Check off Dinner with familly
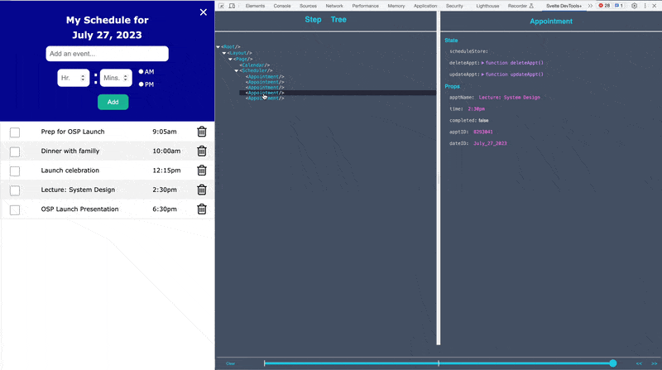Screen dimensions: 662x370 (x=15, y=151)
